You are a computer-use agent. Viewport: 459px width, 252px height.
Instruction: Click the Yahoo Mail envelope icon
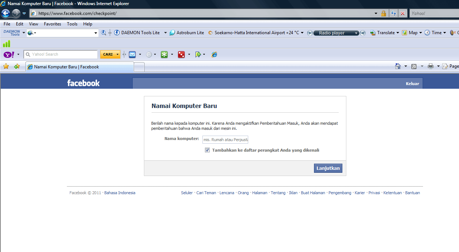point(132,55)
